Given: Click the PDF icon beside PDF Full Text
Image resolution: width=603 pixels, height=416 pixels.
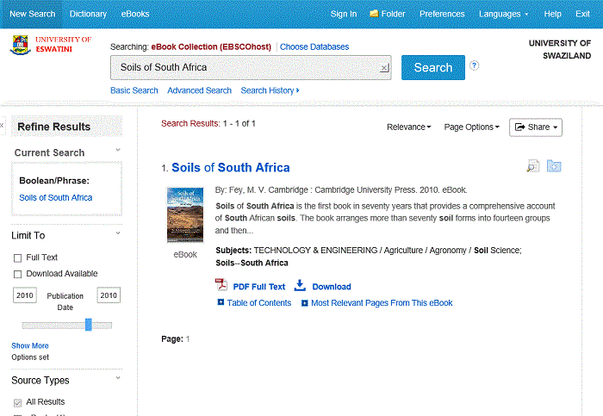Looking at the screenshot, I should [x=221, y=284].
